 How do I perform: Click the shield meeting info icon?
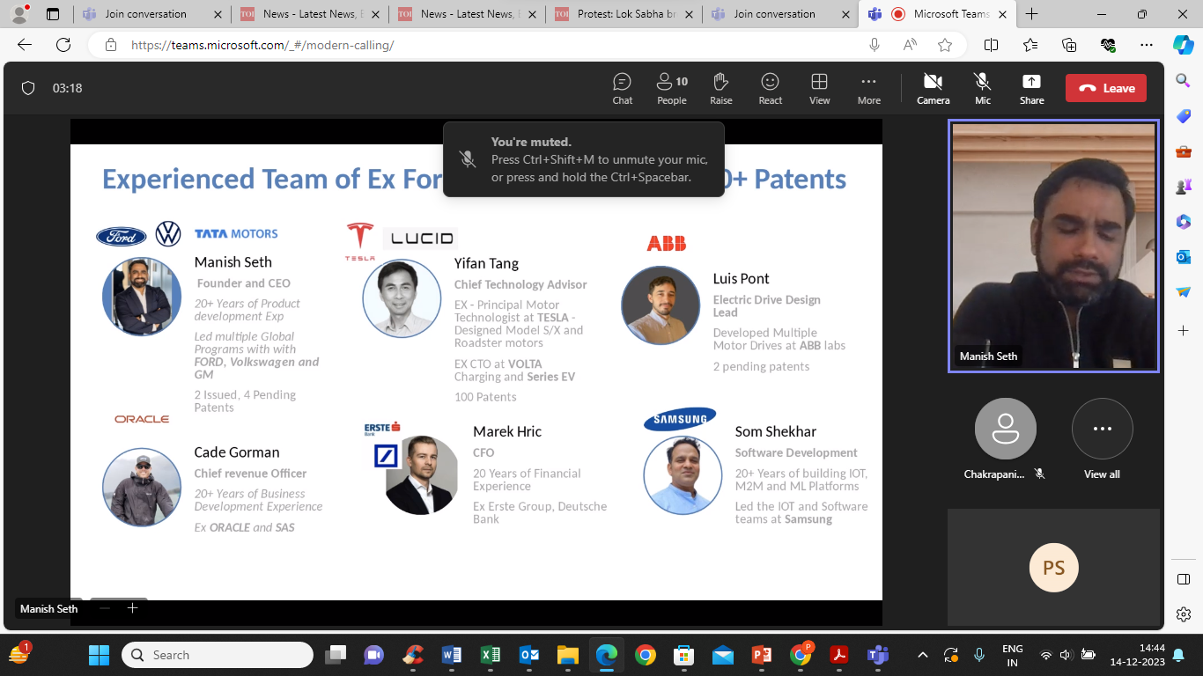[28, 88]
